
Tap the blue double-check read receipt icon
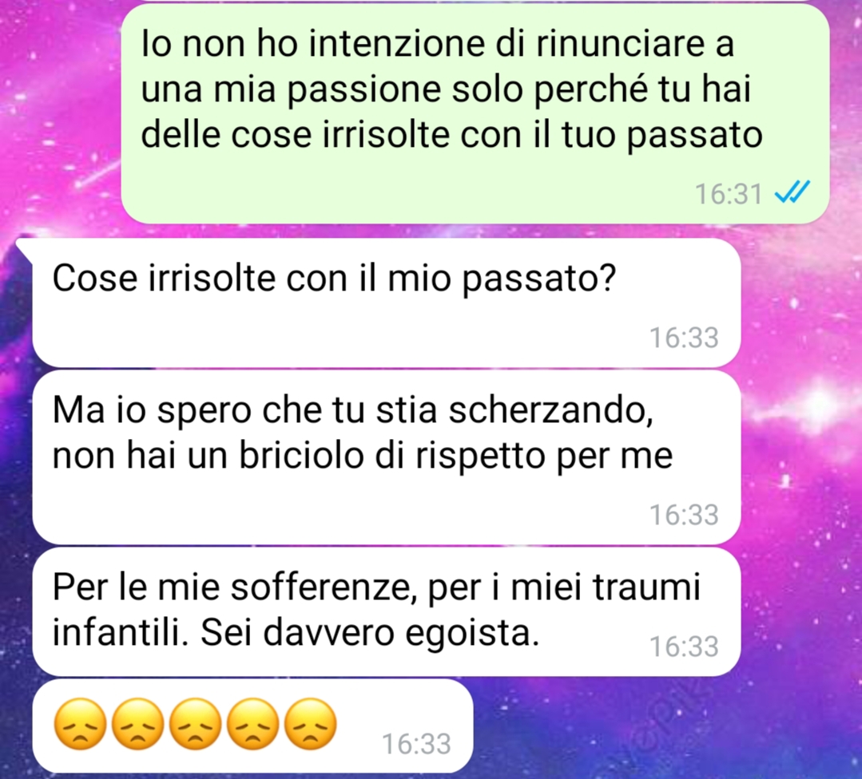point(792,192)
